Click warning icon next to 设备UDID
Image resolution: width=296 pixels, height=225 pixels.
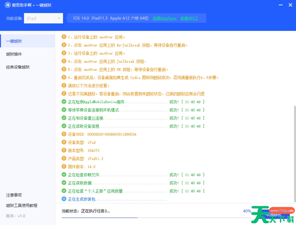pyautogui.click(x=64, y=134)
